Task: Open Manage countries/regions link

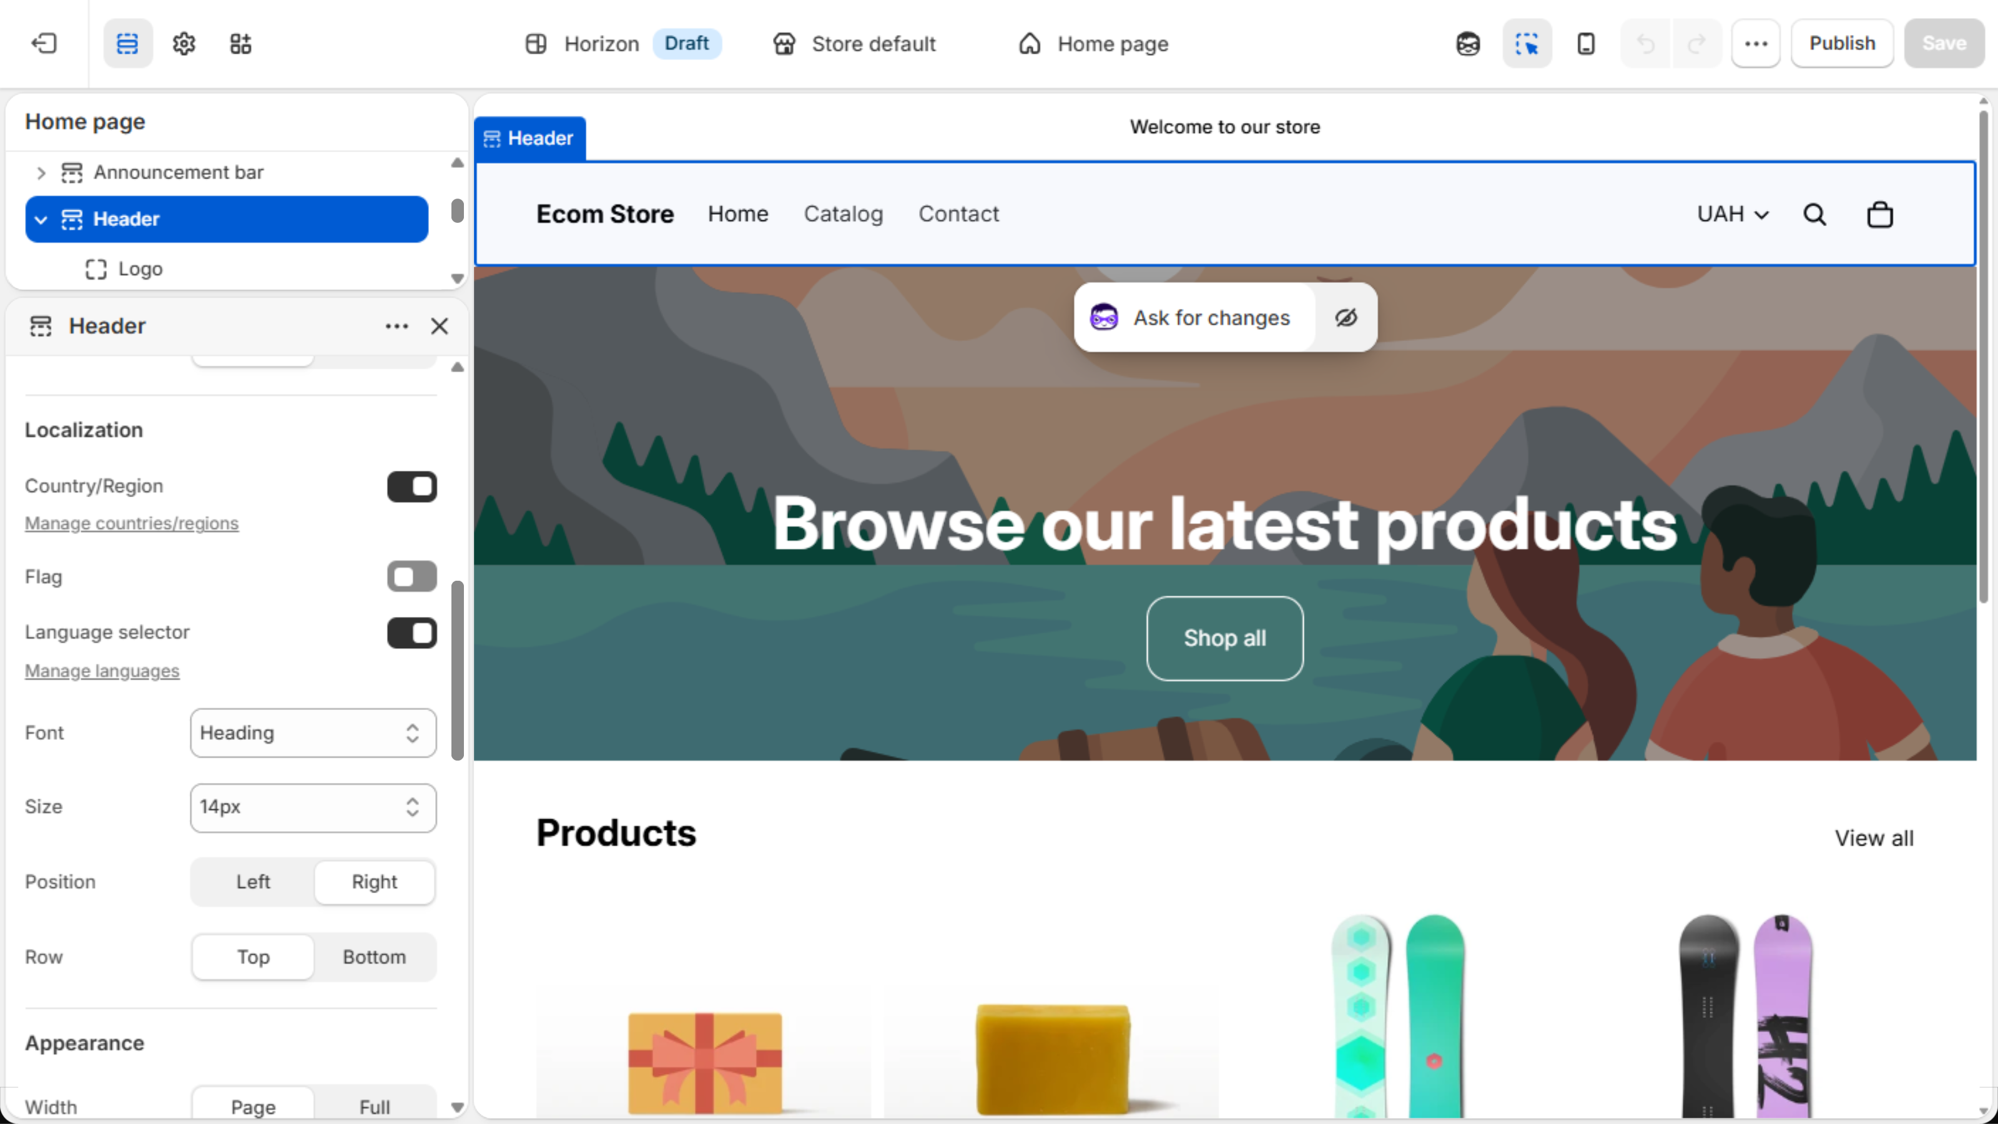Action: pyautogui.click(x=132, y=524)
